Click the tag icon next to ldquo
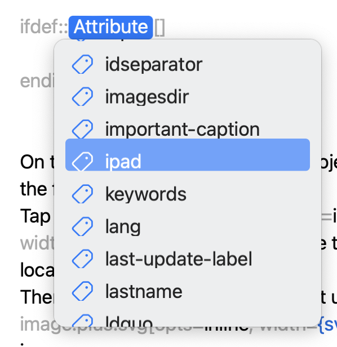Screen dimensions: 337x347 (x=82, y=321)
